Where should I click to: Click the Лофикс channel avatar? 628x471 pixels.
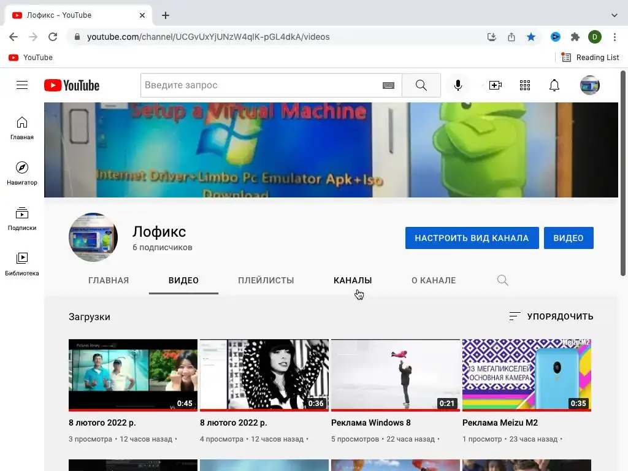pyautogui.click(x=93, y=237)
